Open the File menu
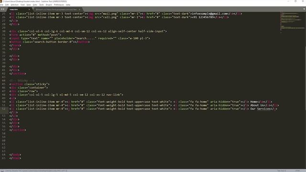This screenshot has height=172, width=306. point(2,5)
